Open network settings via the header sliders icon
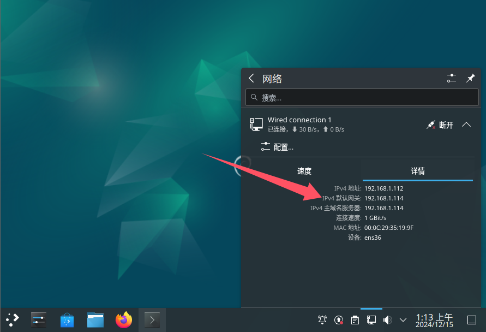486x332 pixels. (451, 79)
